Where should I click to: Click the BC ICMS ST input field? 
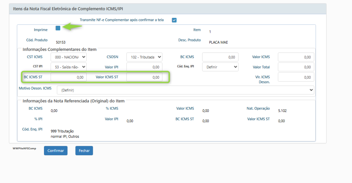[68, 77]
